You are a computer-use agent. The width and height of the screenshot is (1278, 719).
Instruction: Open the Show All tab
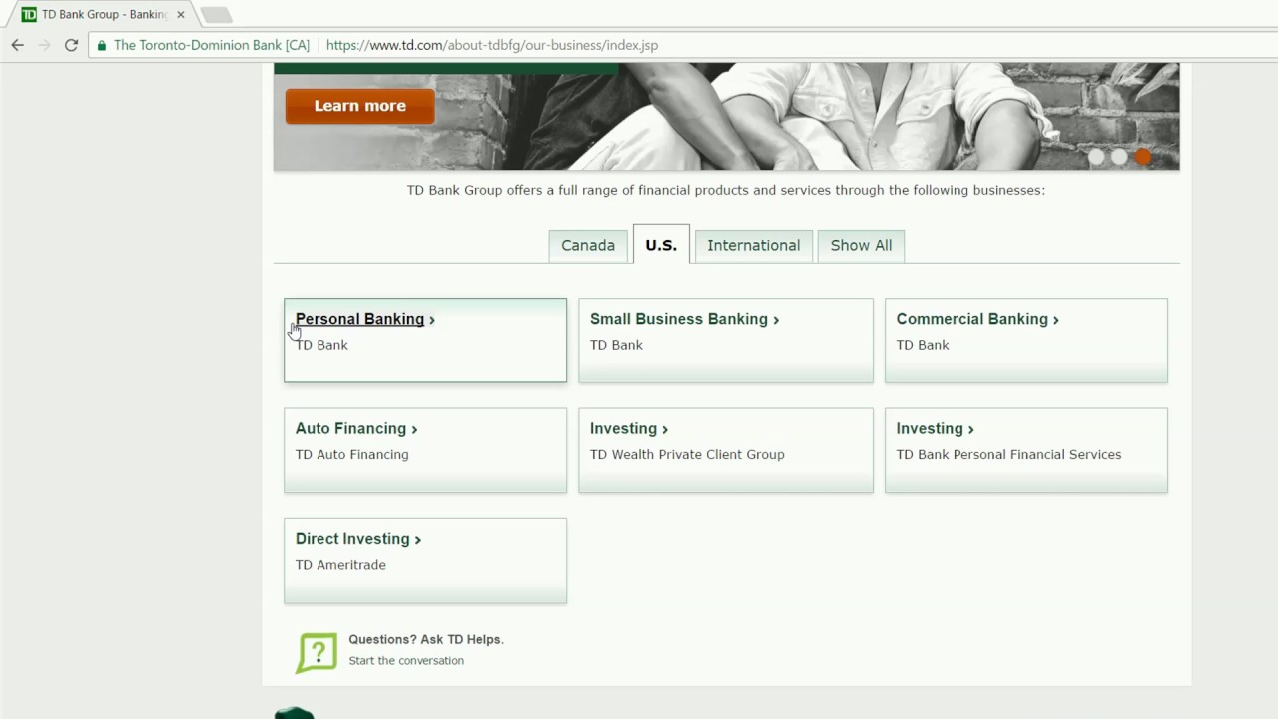tap(861, 246)
